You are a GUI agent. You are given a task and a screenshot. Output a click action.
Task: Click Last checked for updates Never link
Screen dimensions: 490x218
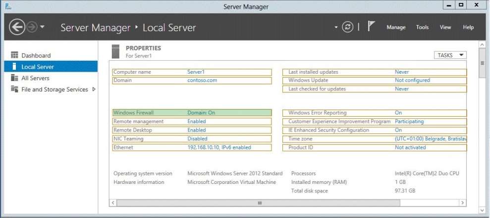(x=402, y=89)
